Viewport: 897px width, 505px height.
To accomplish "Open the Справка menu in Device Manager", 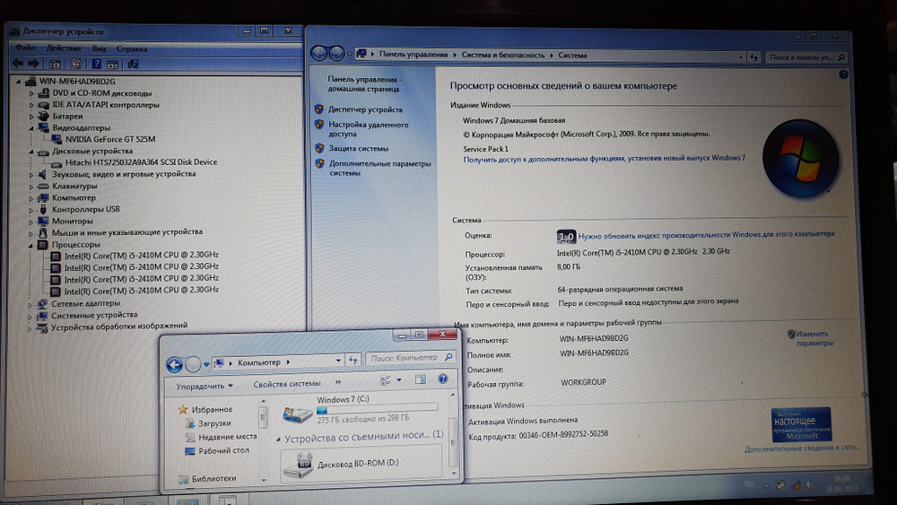I will click(x=132, y=48).
